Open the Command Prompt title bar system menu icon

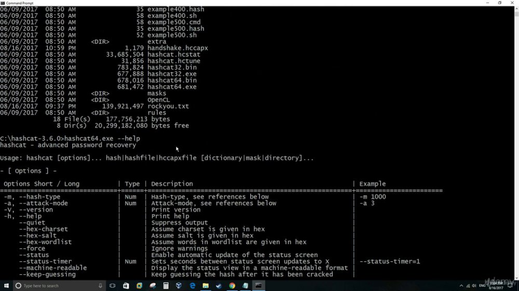[3, 3]
